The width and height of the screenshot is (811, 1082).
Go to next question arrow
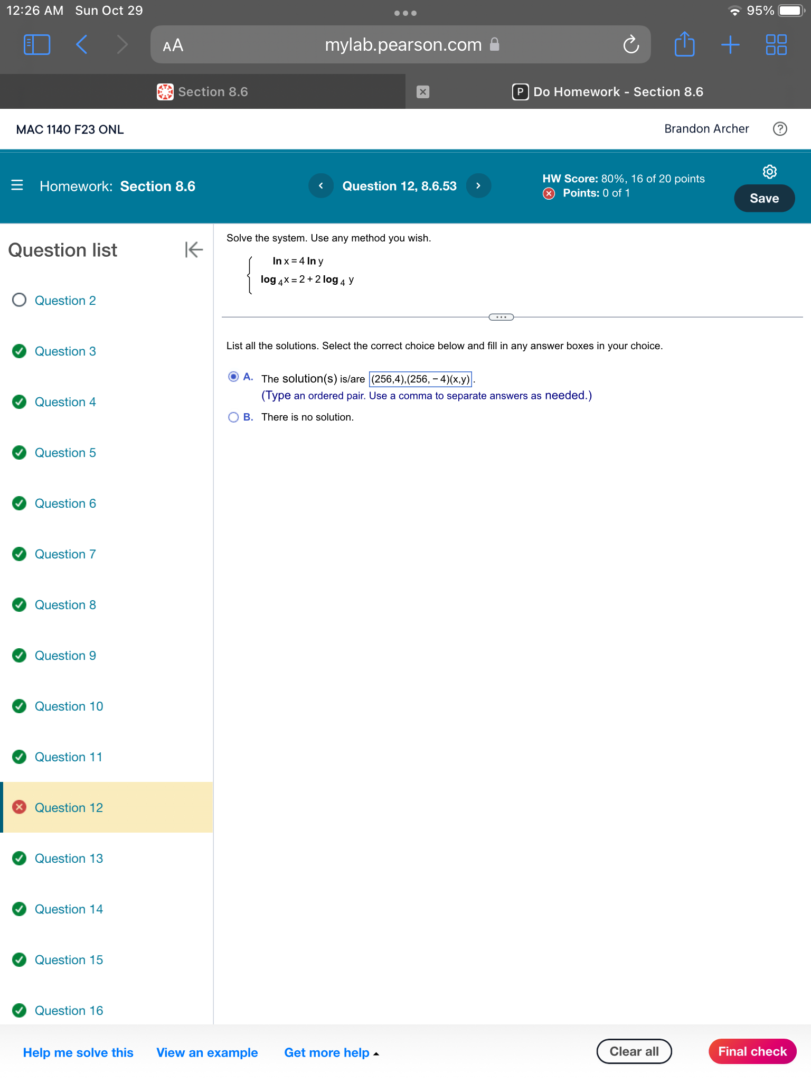[478, 186]
